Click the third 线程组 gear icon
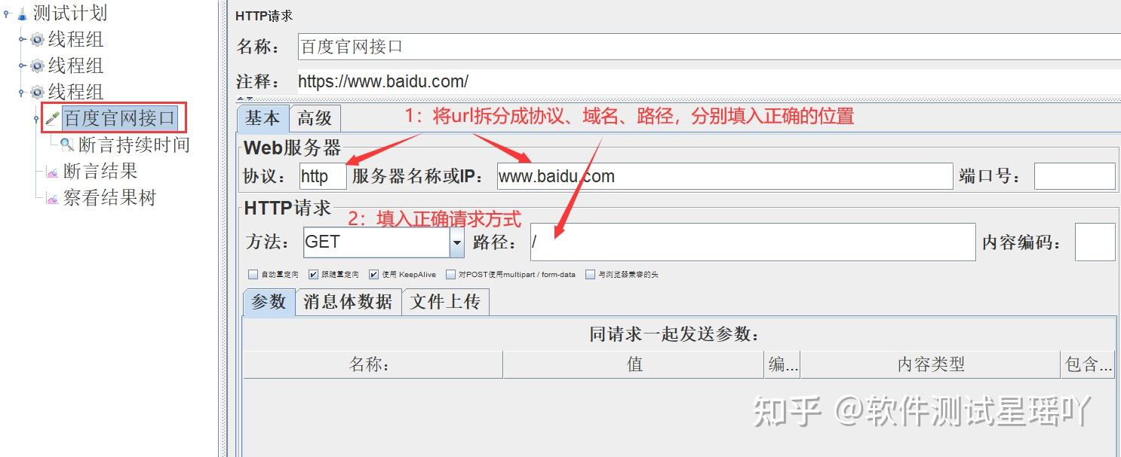1121x457 pixels. [x=37, y=92]
